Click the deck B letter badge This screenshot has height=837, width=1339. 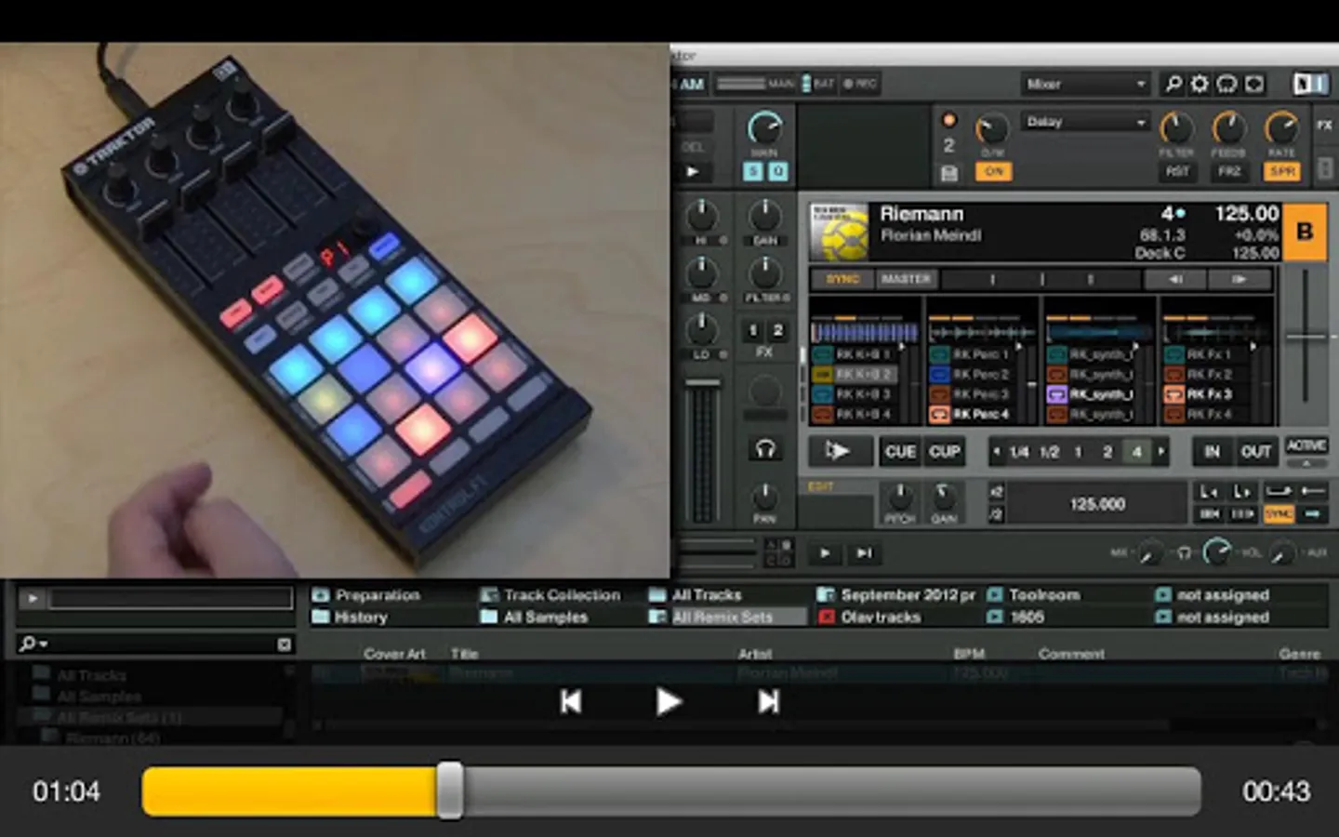tap(1305, 232)
